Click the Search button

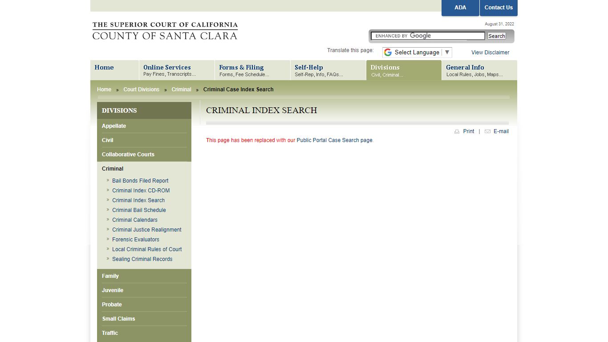click(496, 36)
